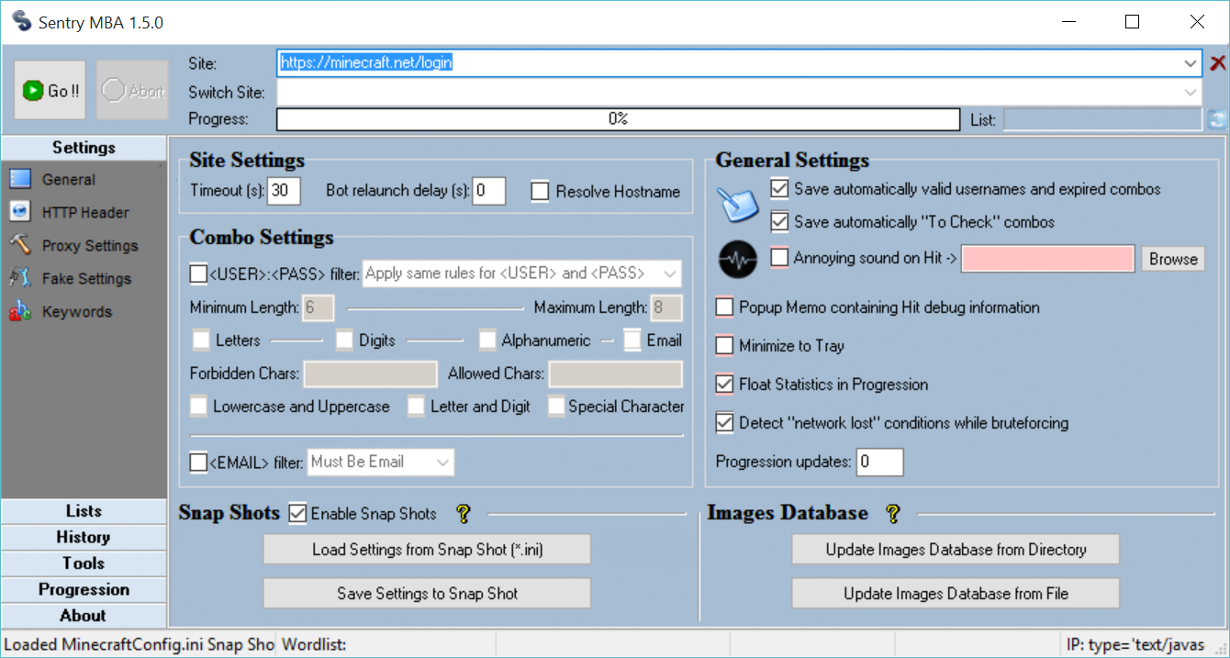Click the List field beside the progress bar

coord(1102,119)
